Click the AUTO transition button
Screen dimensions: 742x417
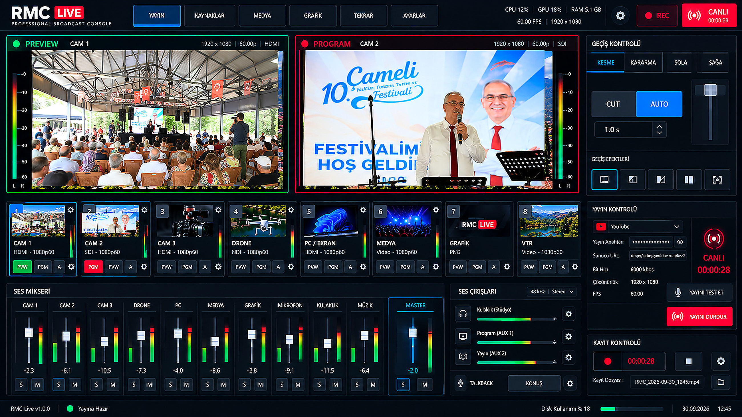tap(659, 104)
